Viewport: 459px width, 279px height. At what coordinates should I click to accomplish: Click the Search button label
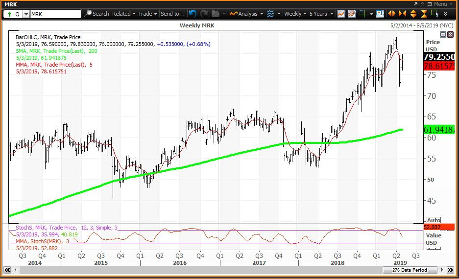coord(101,14)
